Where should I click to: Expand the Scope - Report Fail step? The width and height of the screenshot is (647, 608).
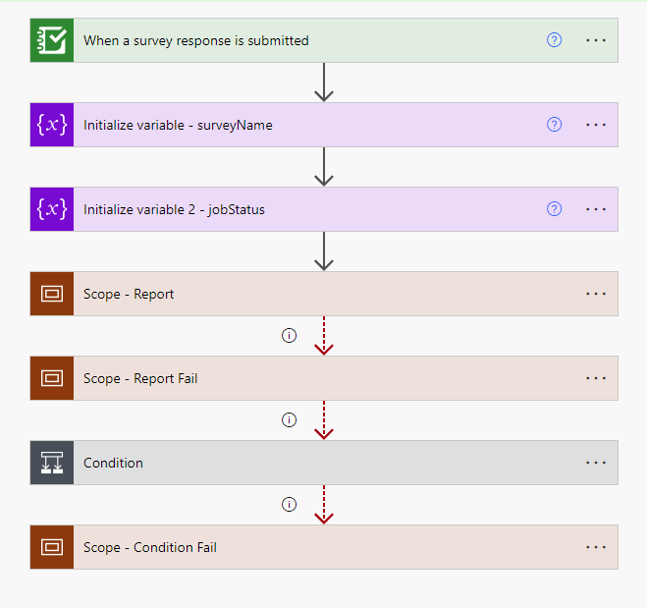295,378
